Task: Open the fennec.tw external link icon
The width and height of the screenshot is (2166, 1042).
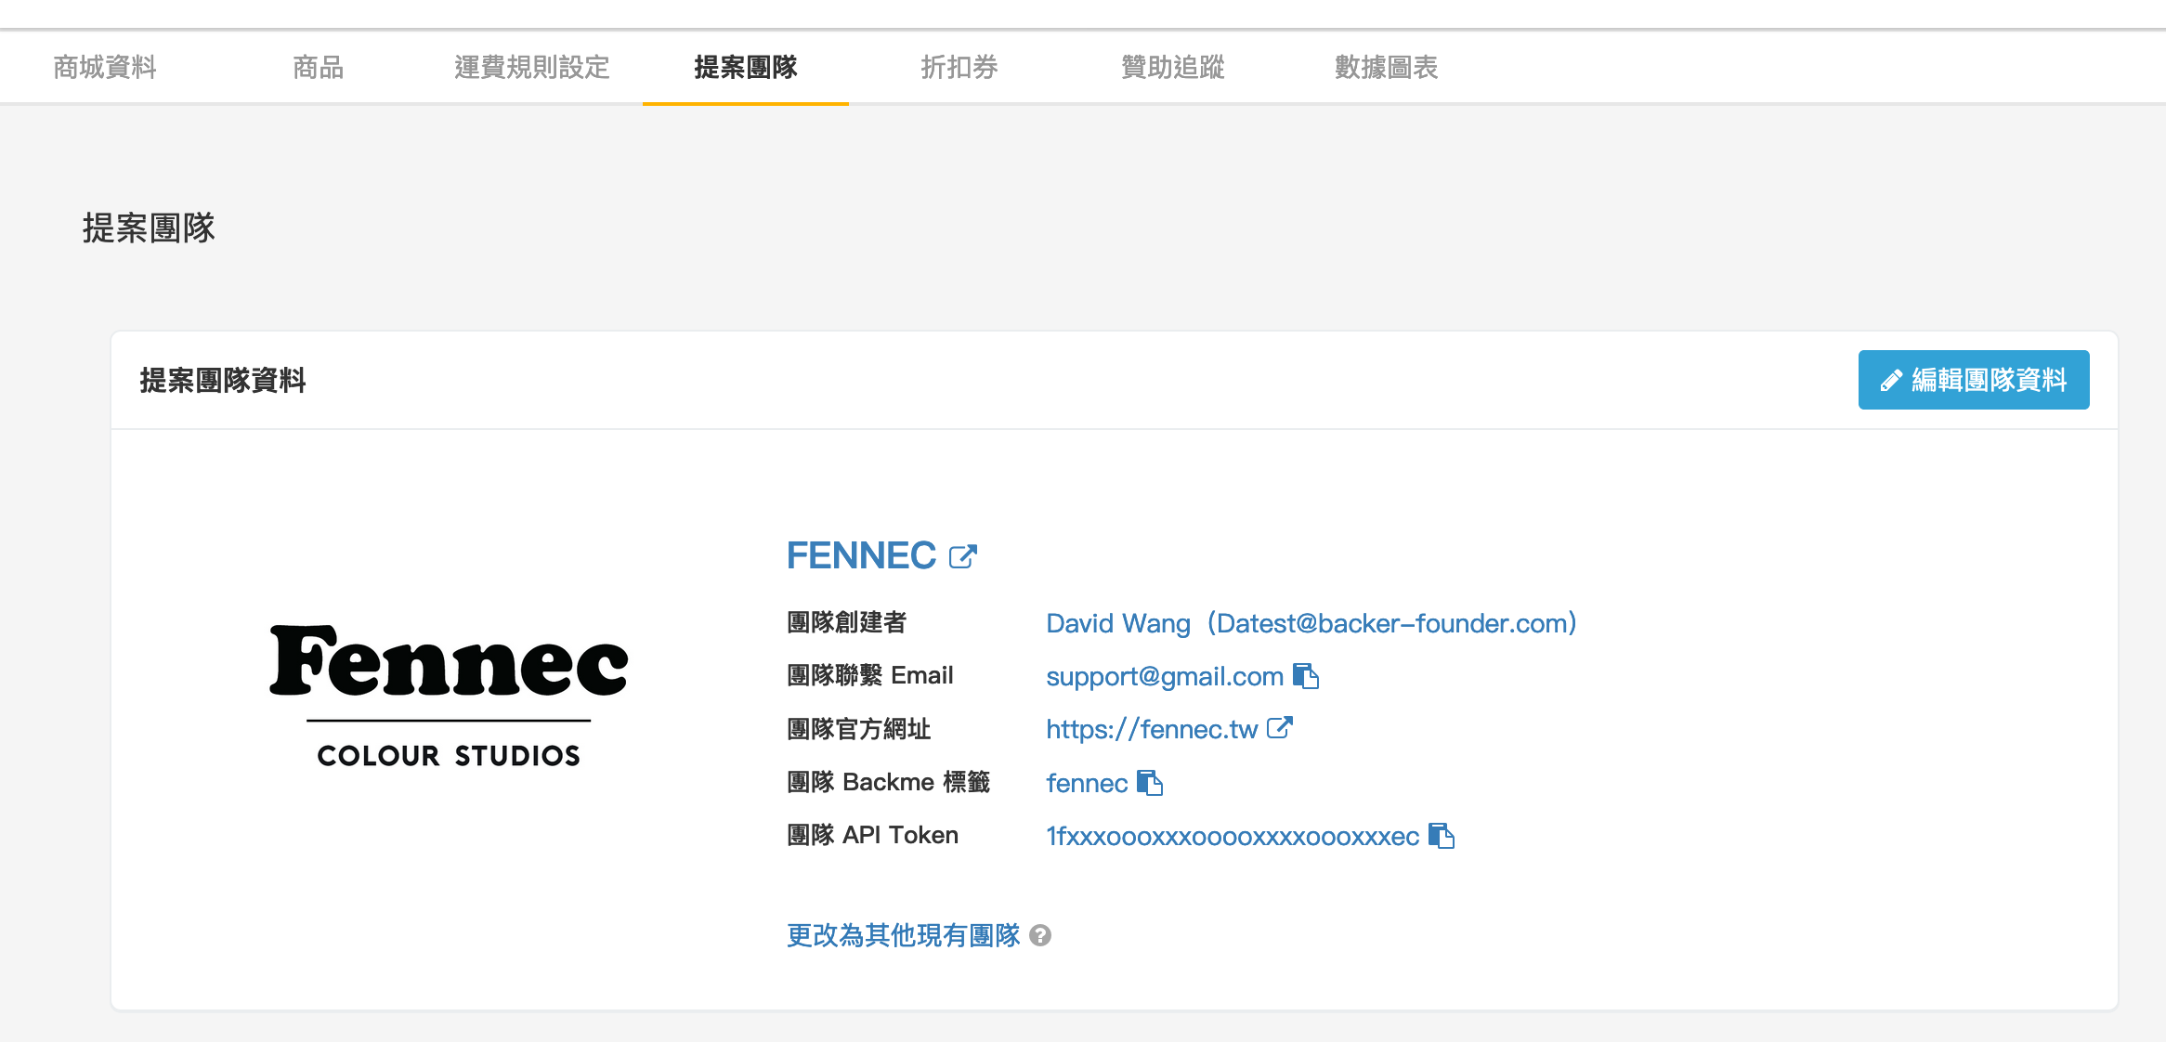Action: 1280,728
